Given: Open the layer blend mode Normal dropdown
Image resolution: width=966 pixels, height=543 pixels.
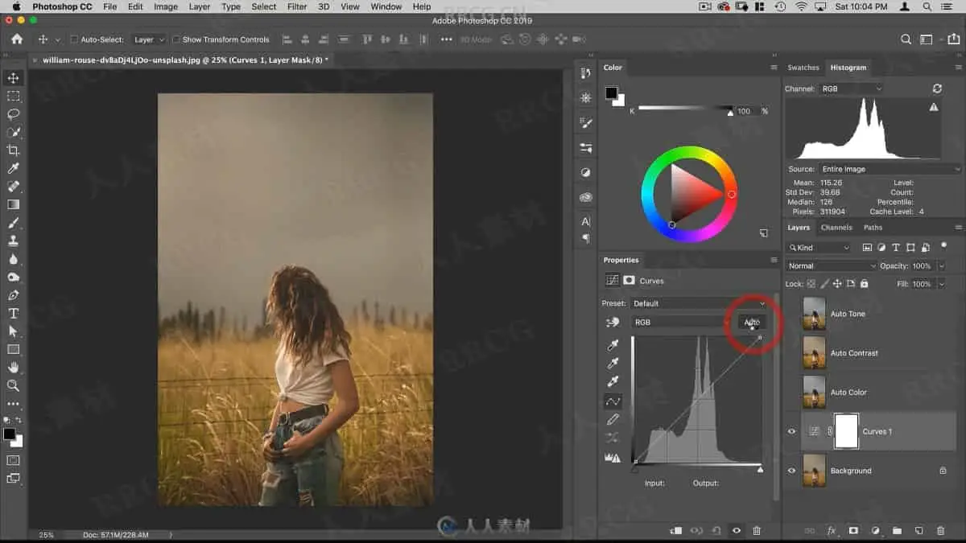Looking at the screenshot, I should click(x=831, y=265).
